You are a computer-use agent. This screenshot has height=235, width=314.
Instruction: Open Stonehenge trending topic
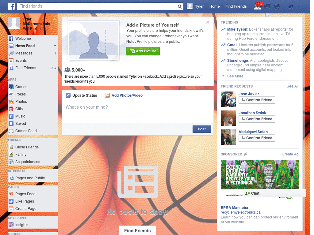pyautogui.click(x=238, y=61)
